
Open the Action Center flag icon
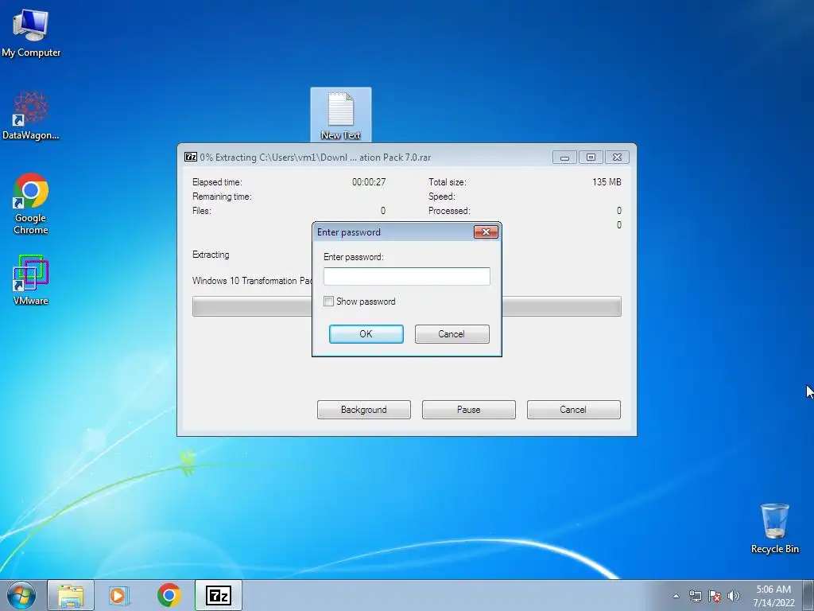[x=715, y=596]
